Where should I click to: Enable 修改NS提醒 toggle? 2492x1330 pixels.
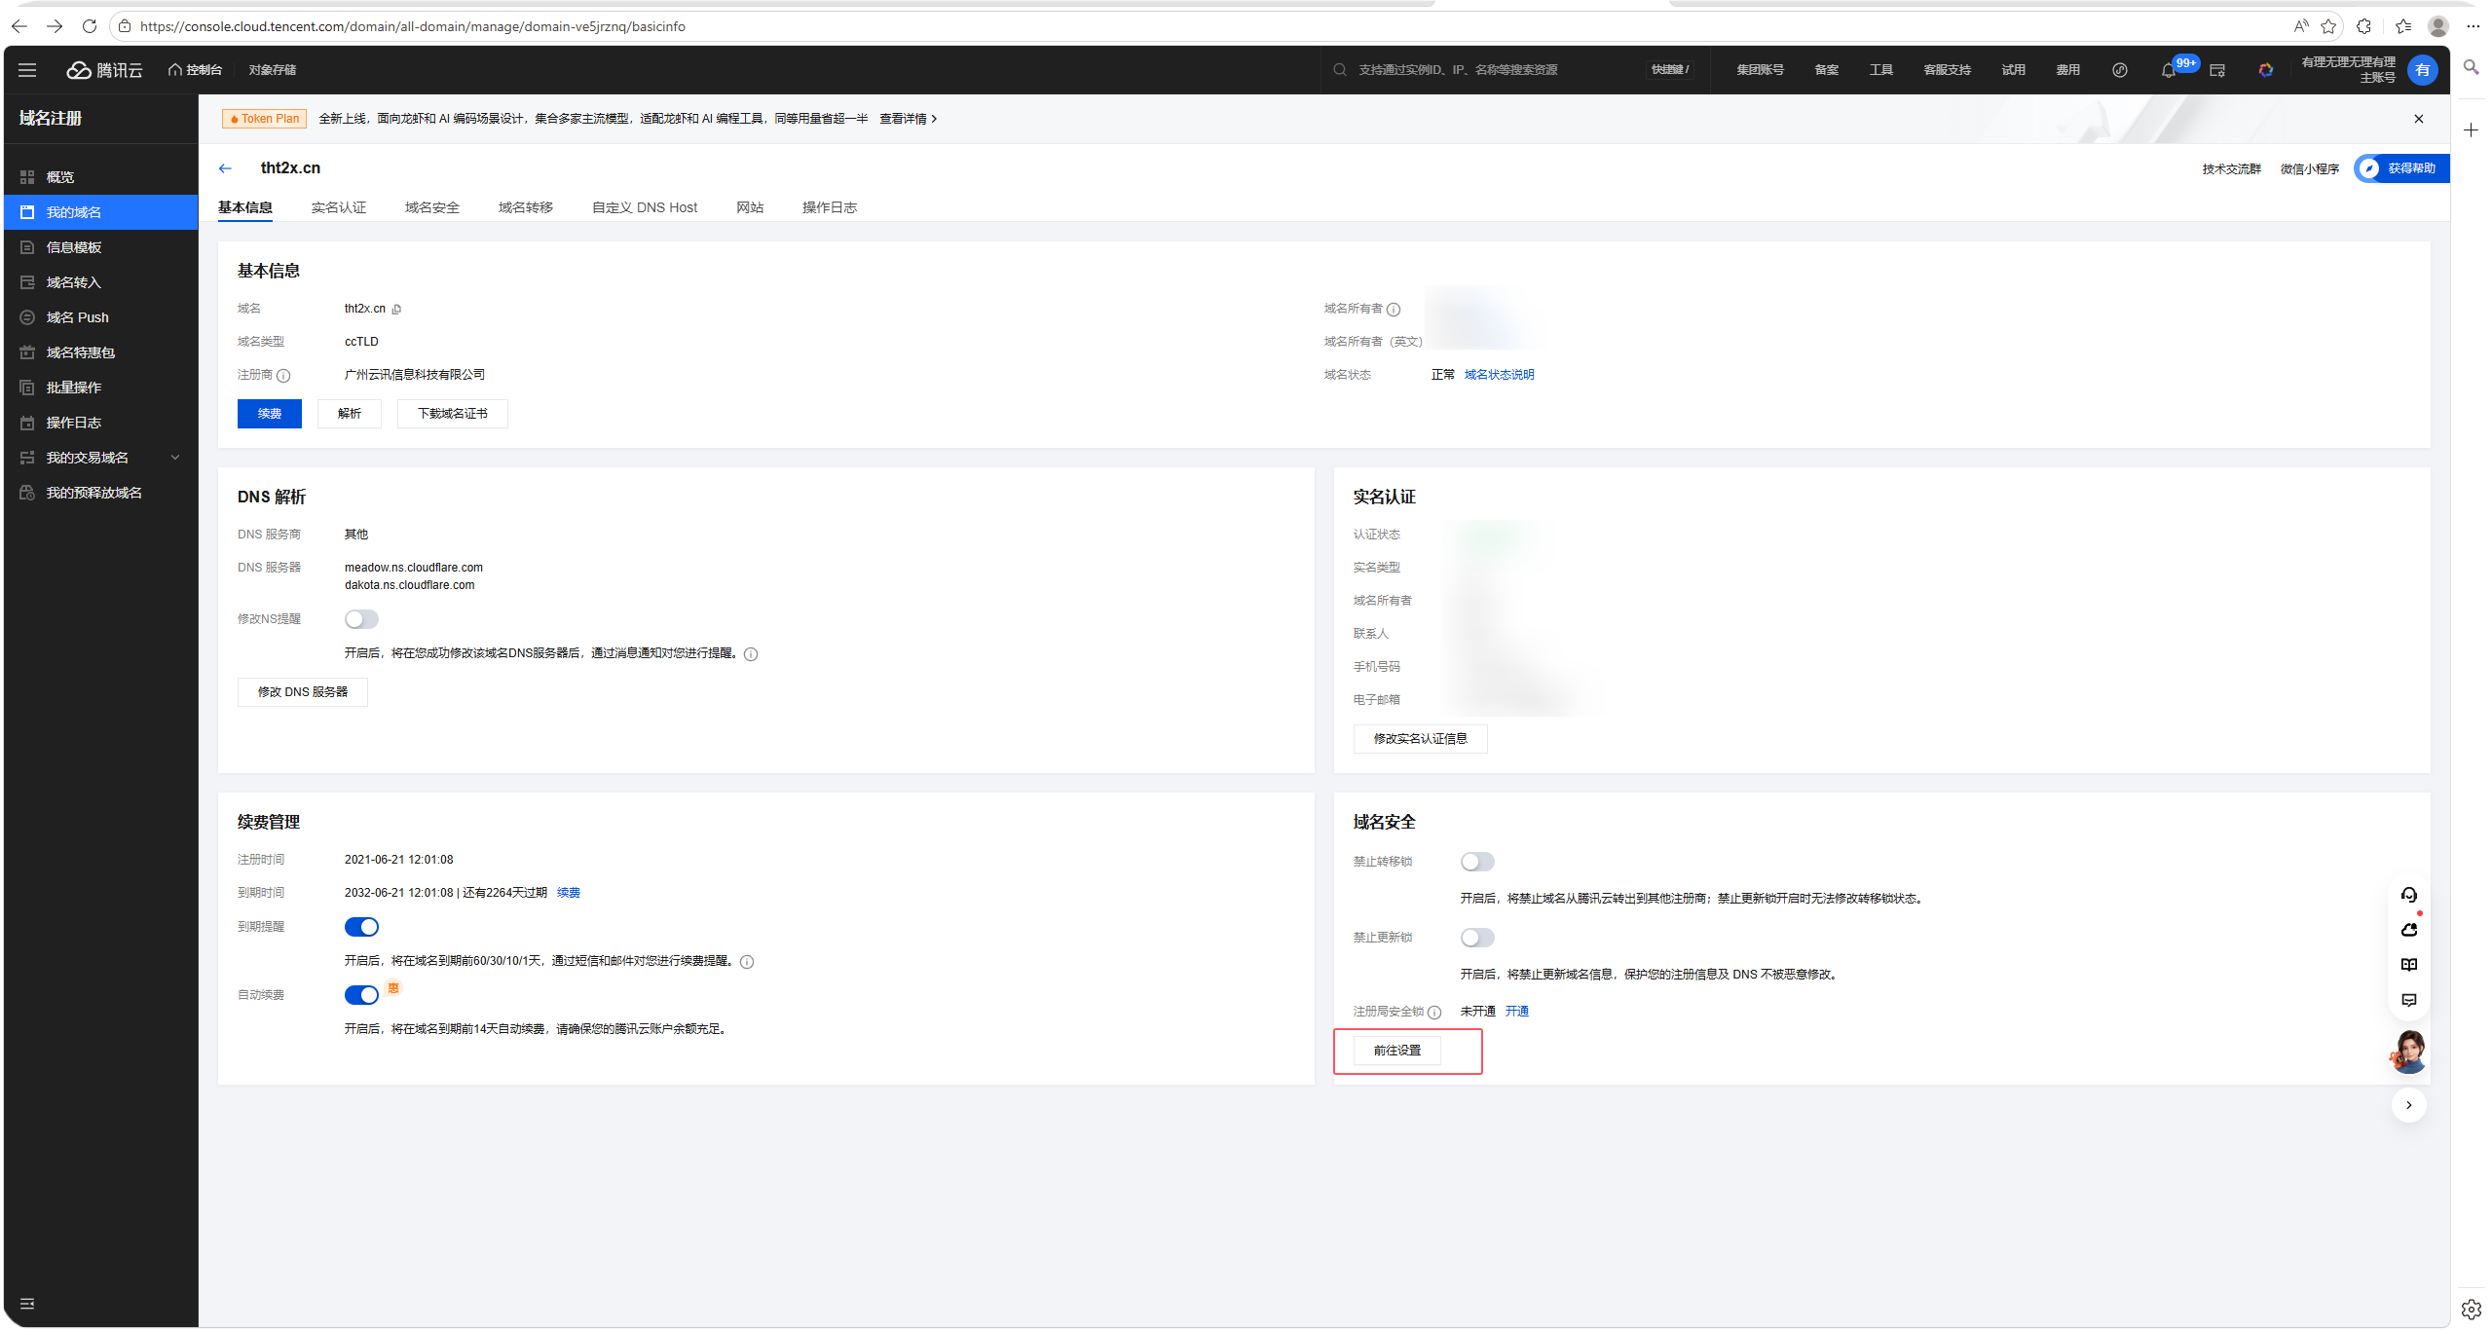click(x=361, y=619)
